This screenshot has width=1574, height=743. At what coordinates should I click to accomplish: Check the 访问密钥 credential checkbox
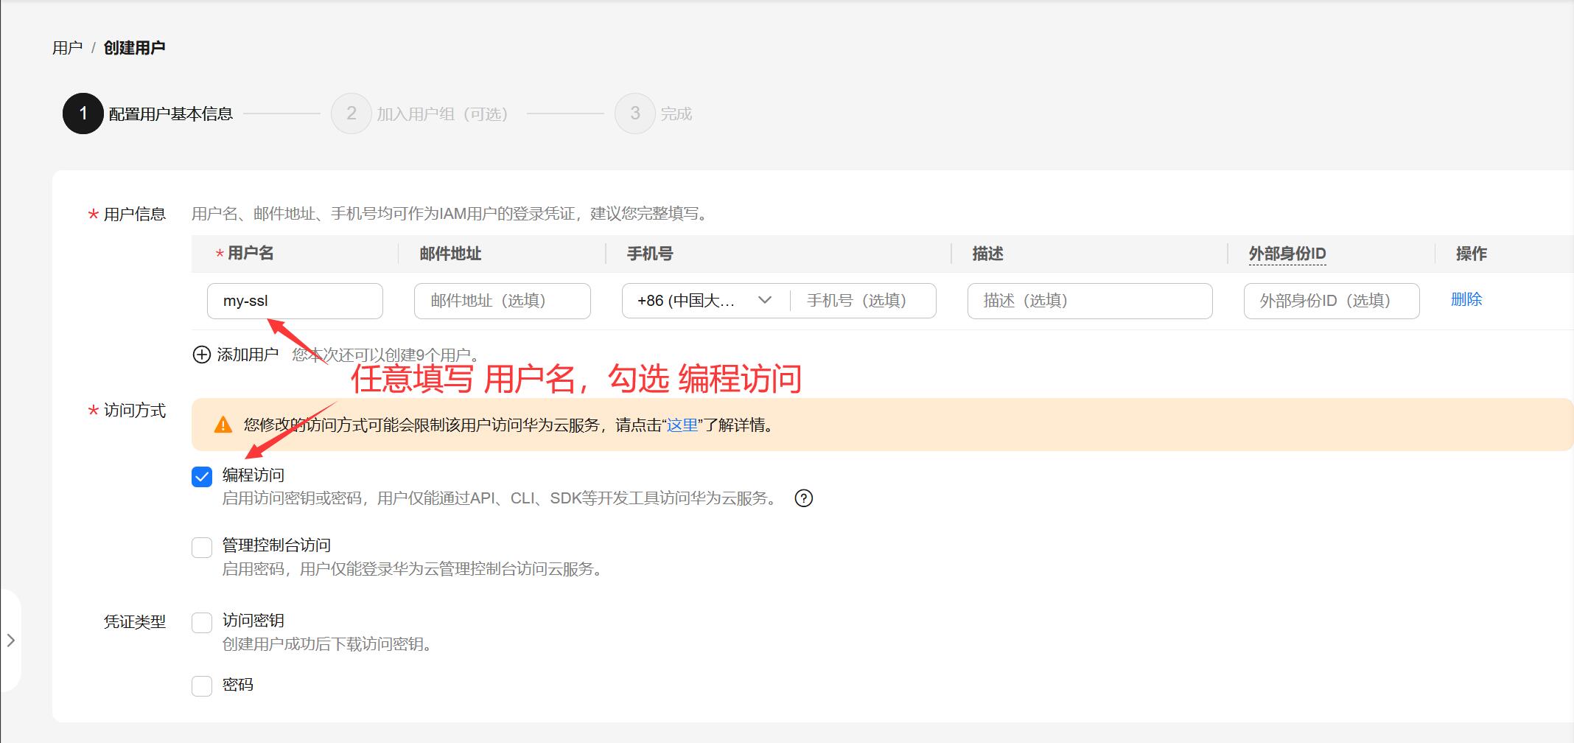202,623
